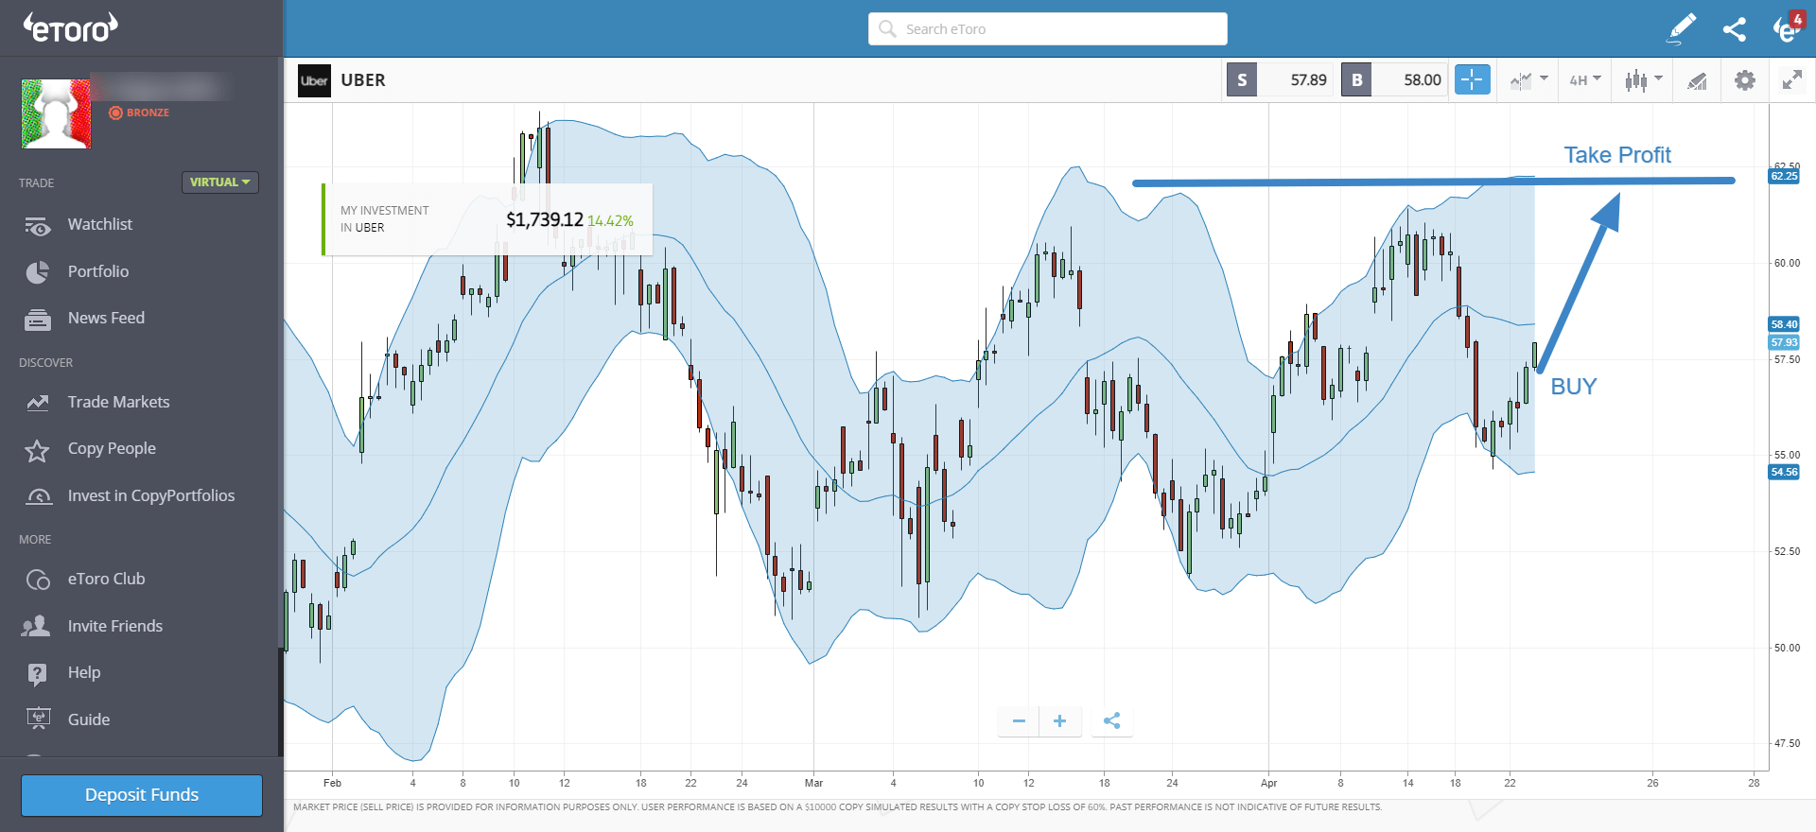Click the CopyPortfolios gauge icon

(x=39, y=496)
